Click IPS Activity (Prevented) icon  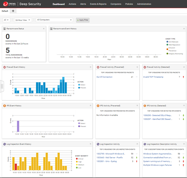point(98,106)
